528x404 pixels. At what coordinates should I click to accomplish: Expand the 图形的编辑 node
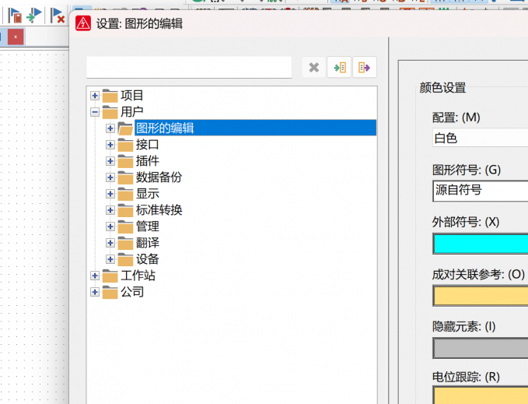pyautogui.click(x=110, y=128)
